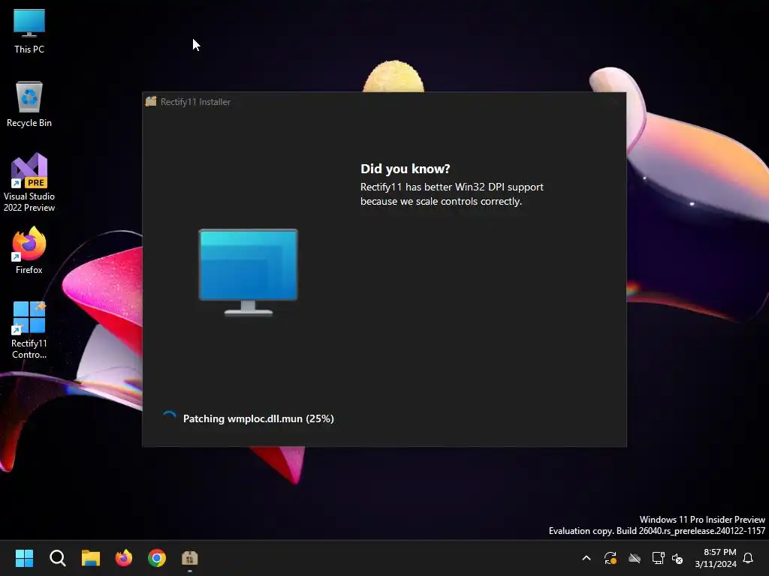Click the monitor illustration in the installer
The image size is (769, 576).
click(248, 272)
